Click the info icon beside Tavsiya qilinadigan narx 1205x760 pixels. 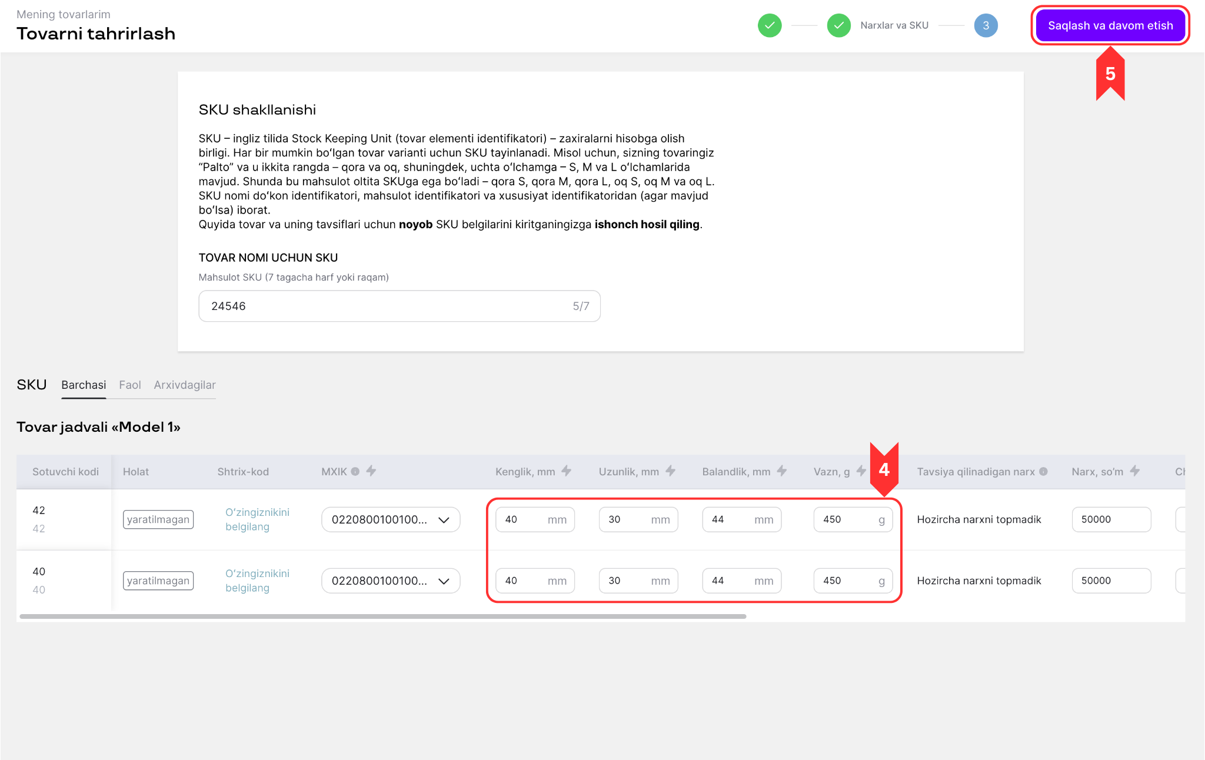pyautogui.click(x=1043, y=472)
